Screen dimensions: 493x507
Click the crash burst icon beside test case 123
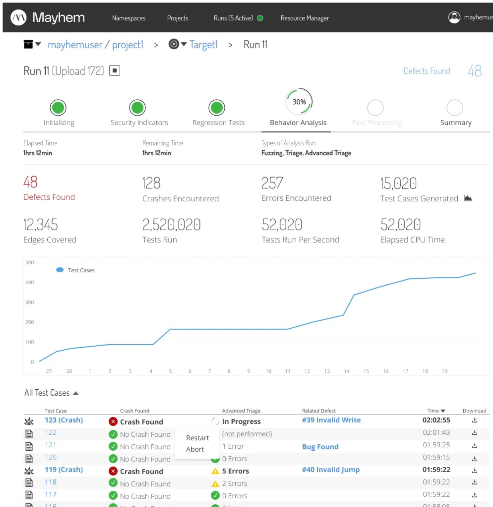pyautogui.click(x=29, y=421)
